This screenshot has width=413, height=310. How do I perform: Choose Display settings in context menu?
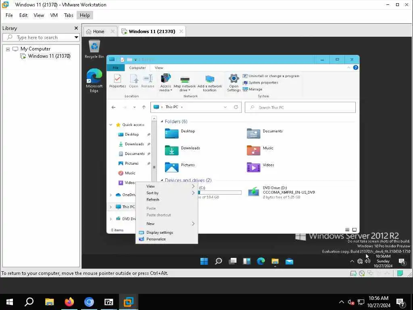click(x=167, y=232)
